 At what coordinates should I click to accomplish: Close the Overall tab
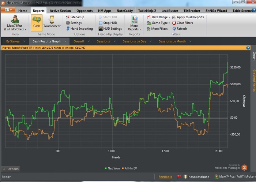click(89, 41)
